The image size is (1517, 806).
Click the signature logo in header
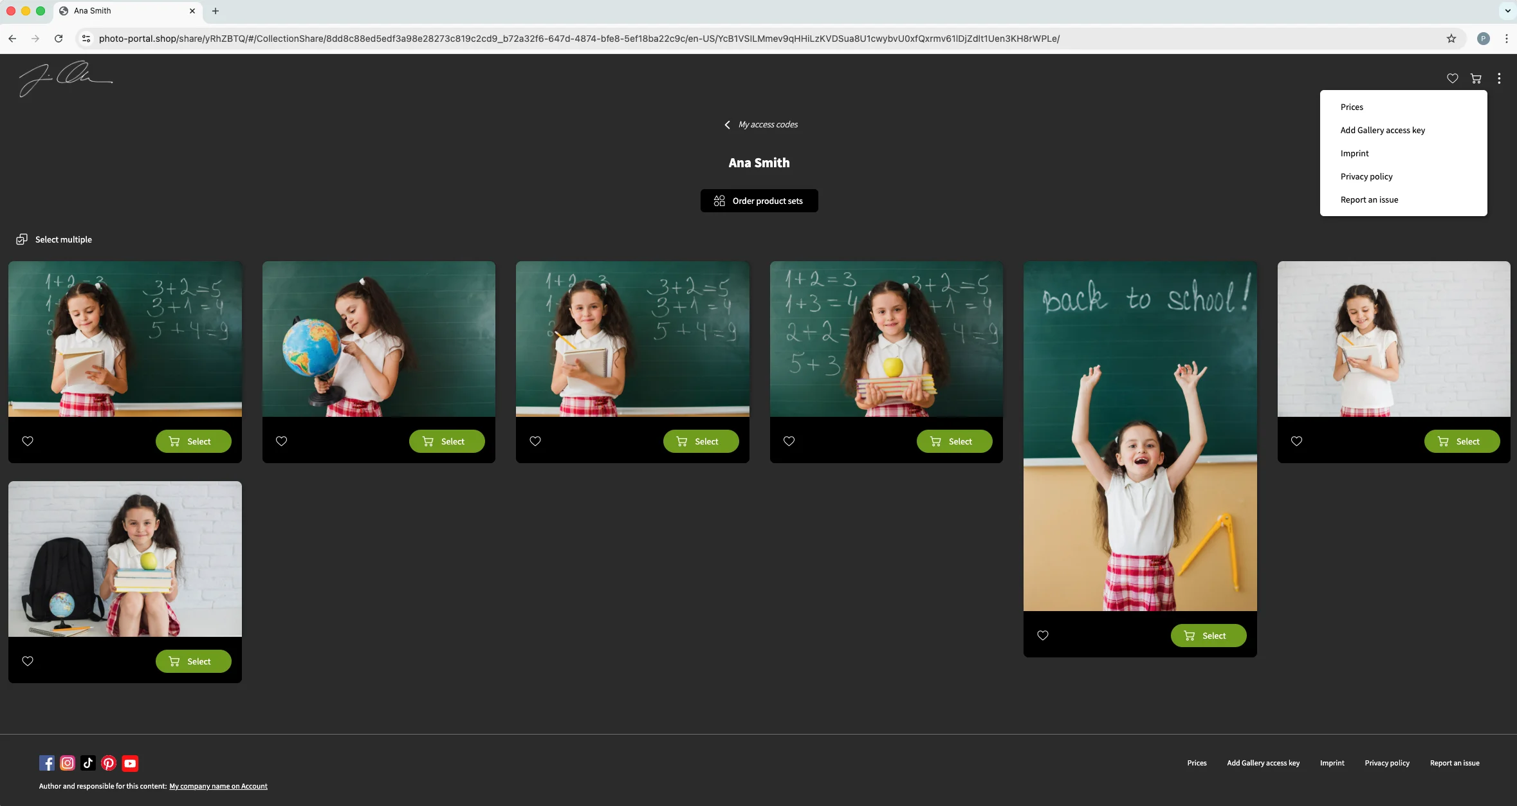click(65, 78)
